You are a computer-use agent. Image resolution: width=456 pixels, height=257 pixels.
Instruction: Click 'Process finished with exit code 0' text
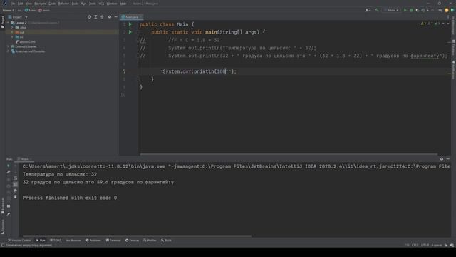pos(70,198)
